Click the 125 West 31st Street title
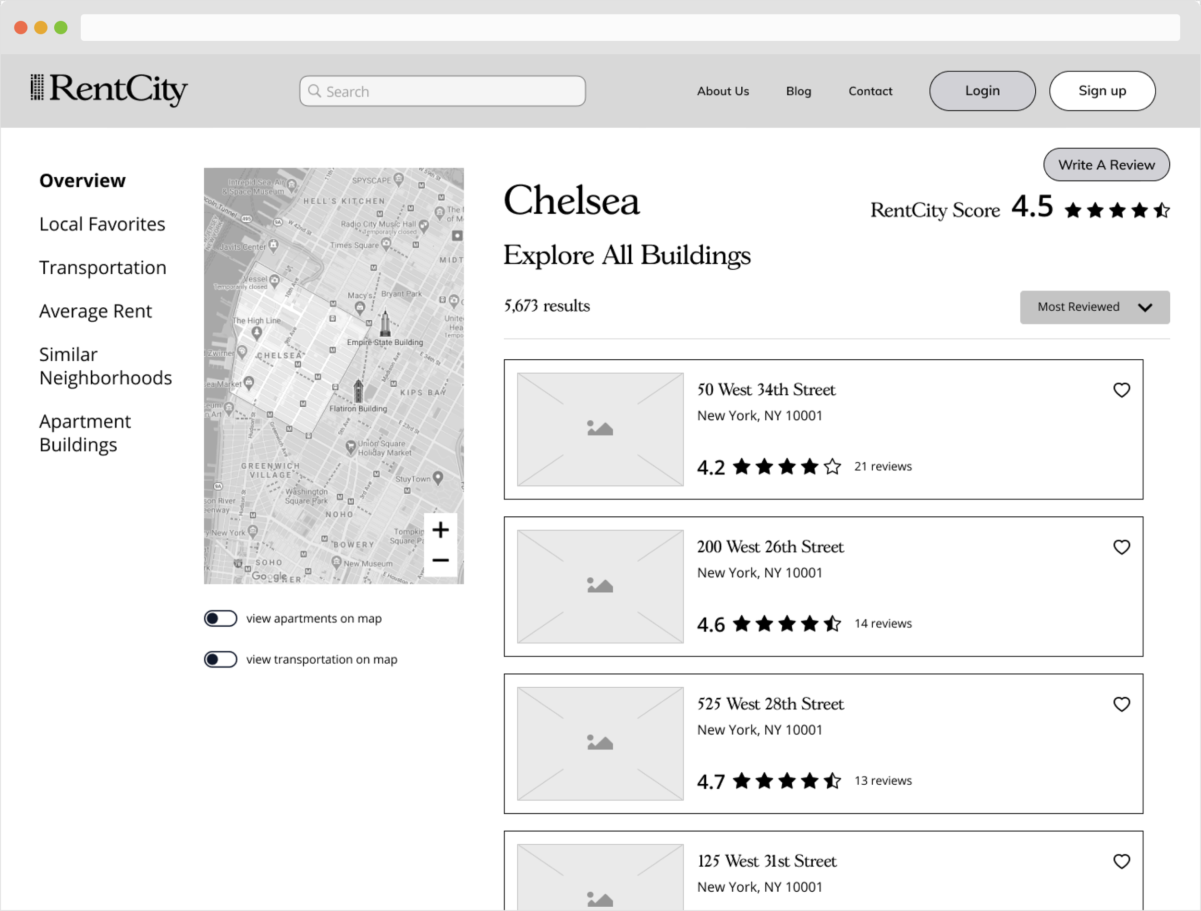Image resolution: width=1201 pixels, height=911 pixels. 767,861
